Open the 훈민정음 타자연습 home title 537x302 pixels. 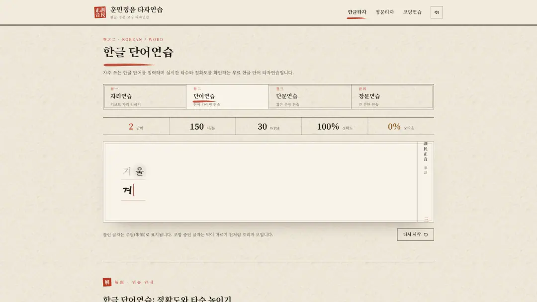[x=137, y=9]
